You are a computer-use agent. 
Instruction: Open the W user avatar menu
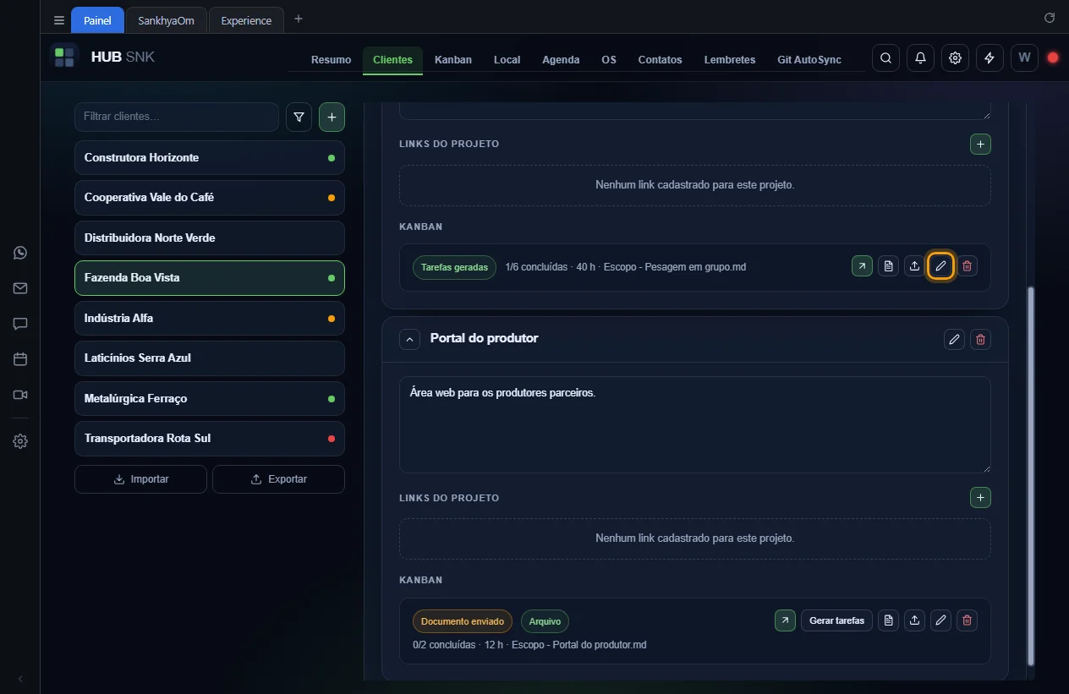[x=1024, y=58]
